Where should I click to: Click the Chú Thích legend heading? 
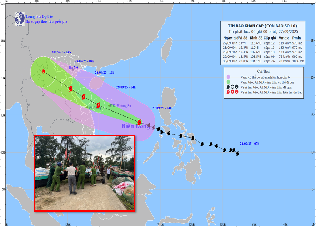click(265, 71)
